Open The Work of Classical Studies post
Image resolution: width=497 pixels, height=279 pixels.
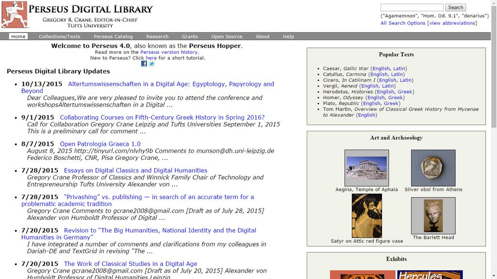pyautogui.click(x=131, y=264)
